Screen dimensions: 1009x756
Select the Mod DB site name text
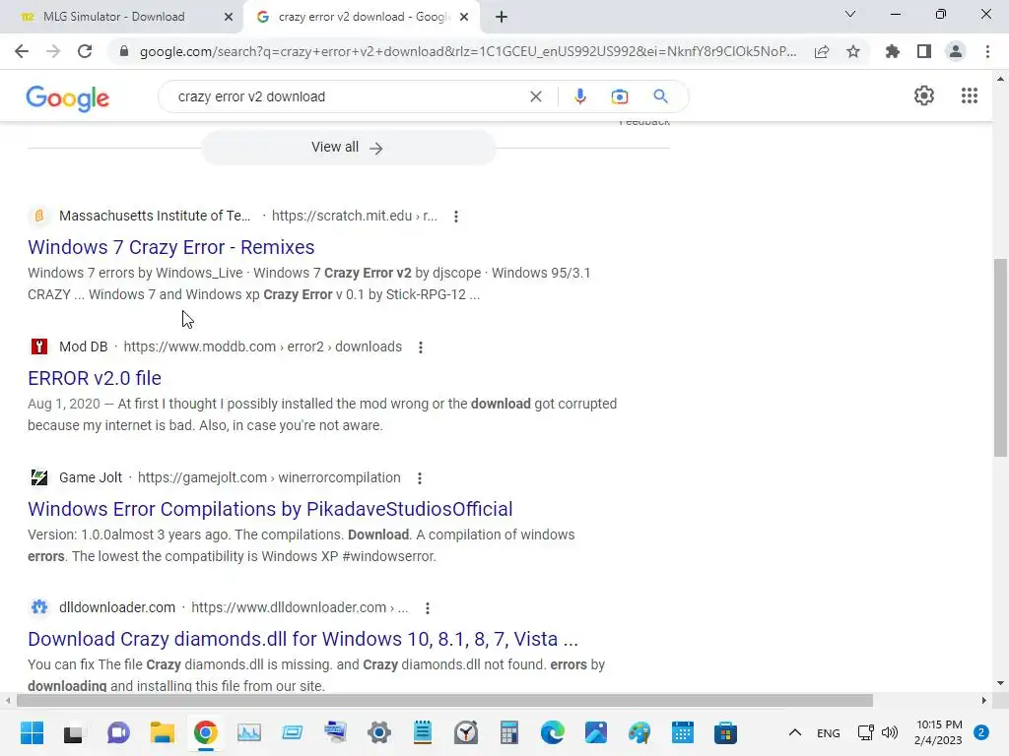[83, 347]
